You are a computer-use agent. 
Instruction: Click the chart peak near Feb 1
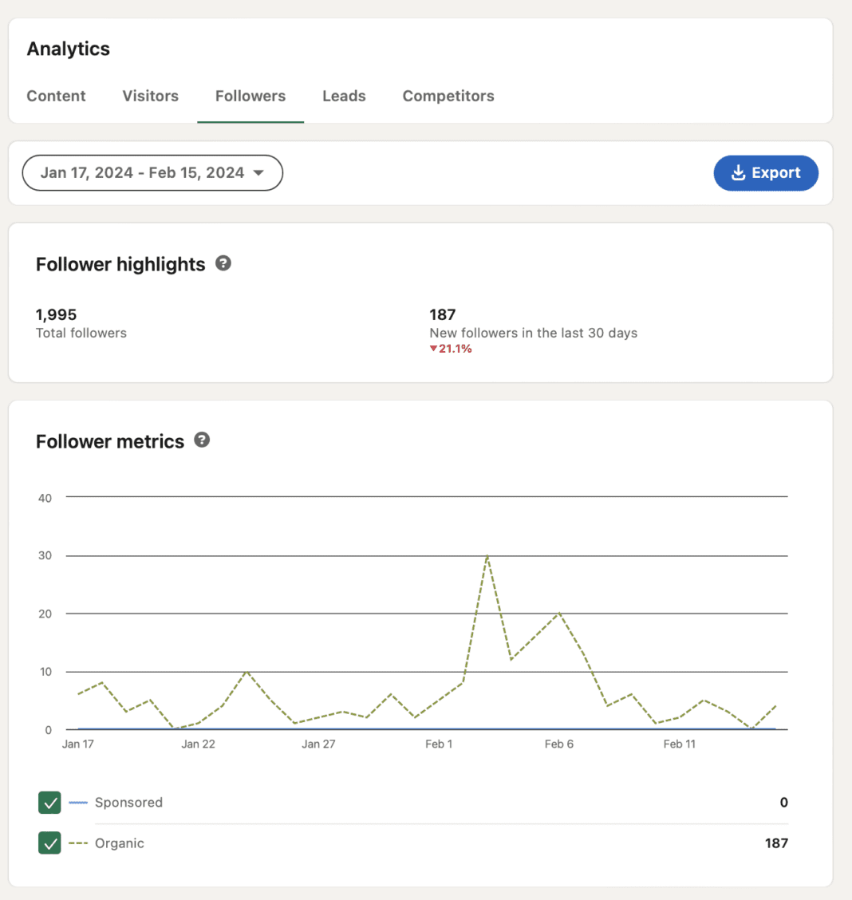[x=488, y=555]
